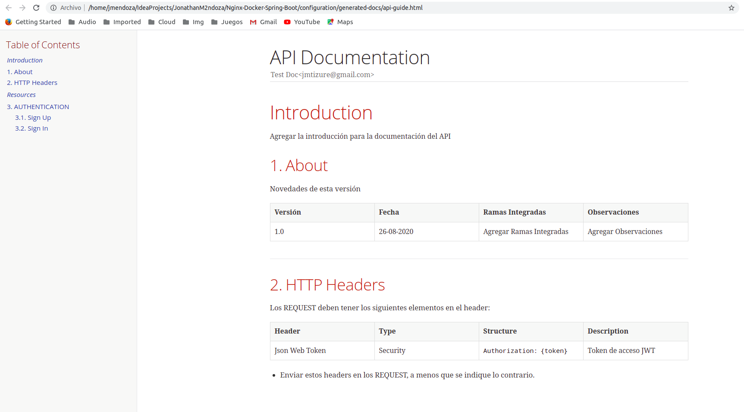Click the Versión column header
The height and width of the screenshot is (412, 744).
pyautogui.click(x=322, y=212)
